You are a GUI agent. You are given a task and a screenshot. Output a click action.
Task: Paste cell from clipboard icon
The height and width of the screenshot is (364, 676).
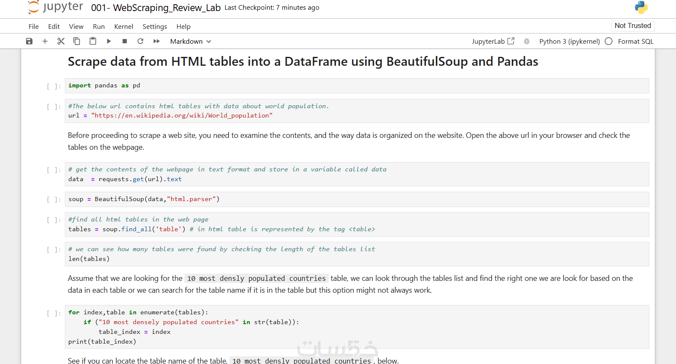(x=93, y=41)
